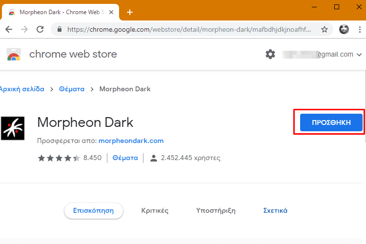
Task: Switch to the Υποστήριξη tab
Action: coord(216,211)
